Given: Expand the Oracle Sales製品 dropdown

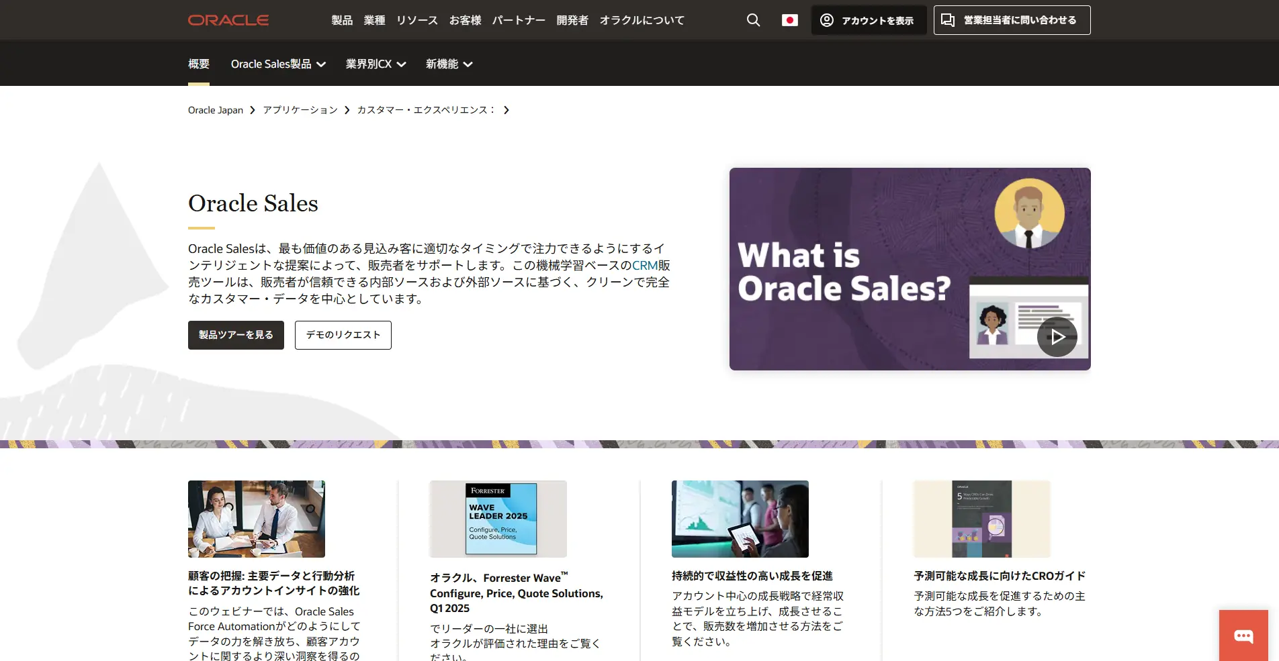Looking at the screenshot, I should [278, 64].
